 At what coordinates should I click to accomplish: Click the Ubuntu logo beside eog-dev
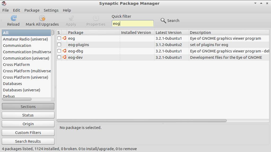click(64, 57)
